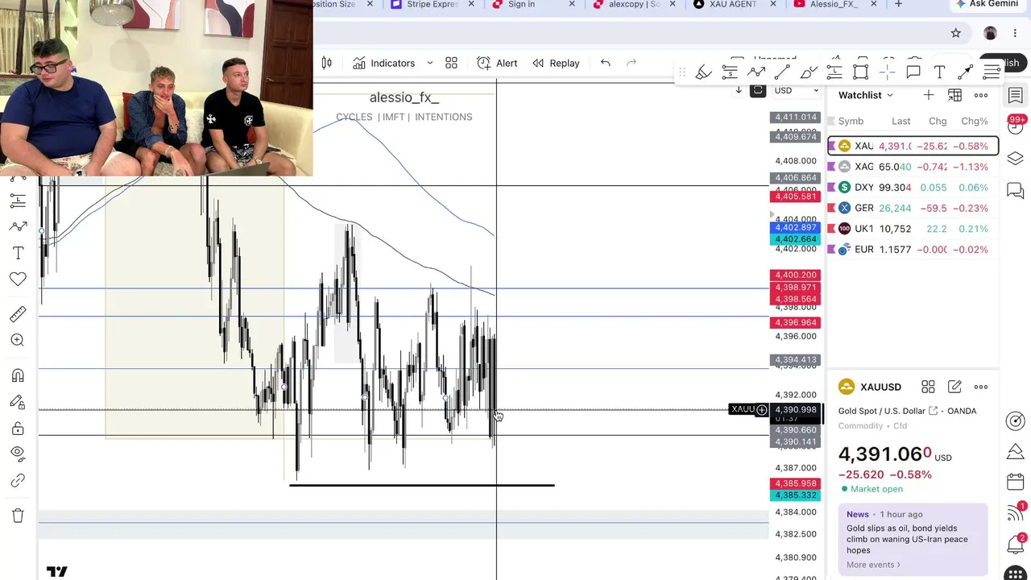This screenshot has height=580, width=1031.
Task: Open the More events link
Action: pos(873,565)
